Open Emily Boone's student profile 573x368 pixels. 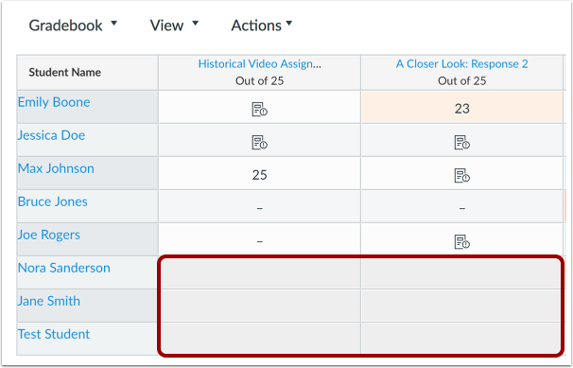[x=54, y=102]
